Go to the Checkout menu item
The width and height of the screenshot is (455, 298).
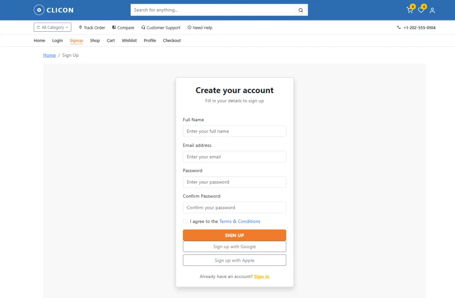coord(172,40)
